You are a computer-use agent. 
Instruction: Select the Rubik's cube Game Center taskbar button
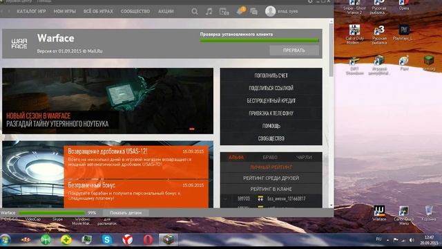pos(169,240)
